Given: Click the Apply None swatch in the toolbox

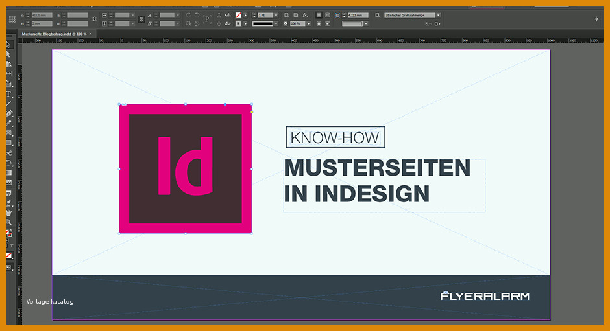Looking at the screenshot, I should pyautogui.click(x=9, y=255).
